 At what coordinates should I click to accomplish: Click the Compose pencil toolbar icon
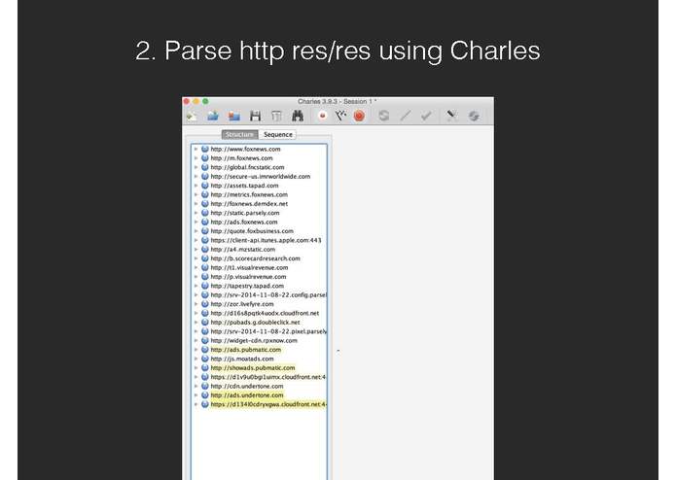pos(405,116)
